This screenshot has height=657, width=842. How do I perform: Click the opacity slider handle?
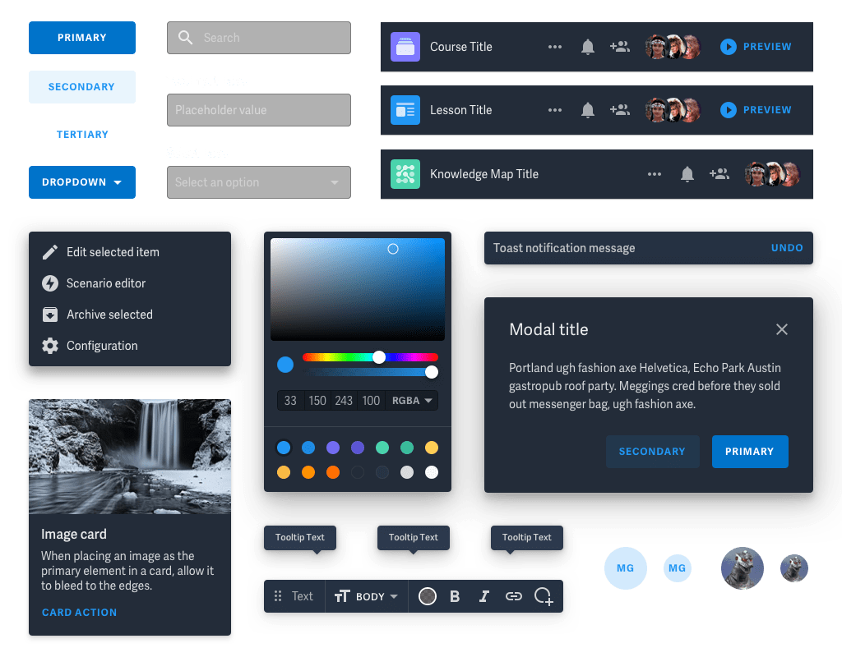[431, 372]
